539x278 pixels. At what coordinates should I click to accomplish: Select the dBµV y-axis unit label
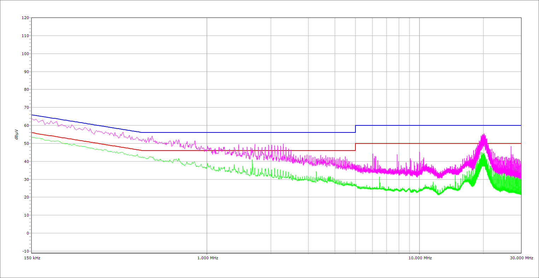point(16,134)
